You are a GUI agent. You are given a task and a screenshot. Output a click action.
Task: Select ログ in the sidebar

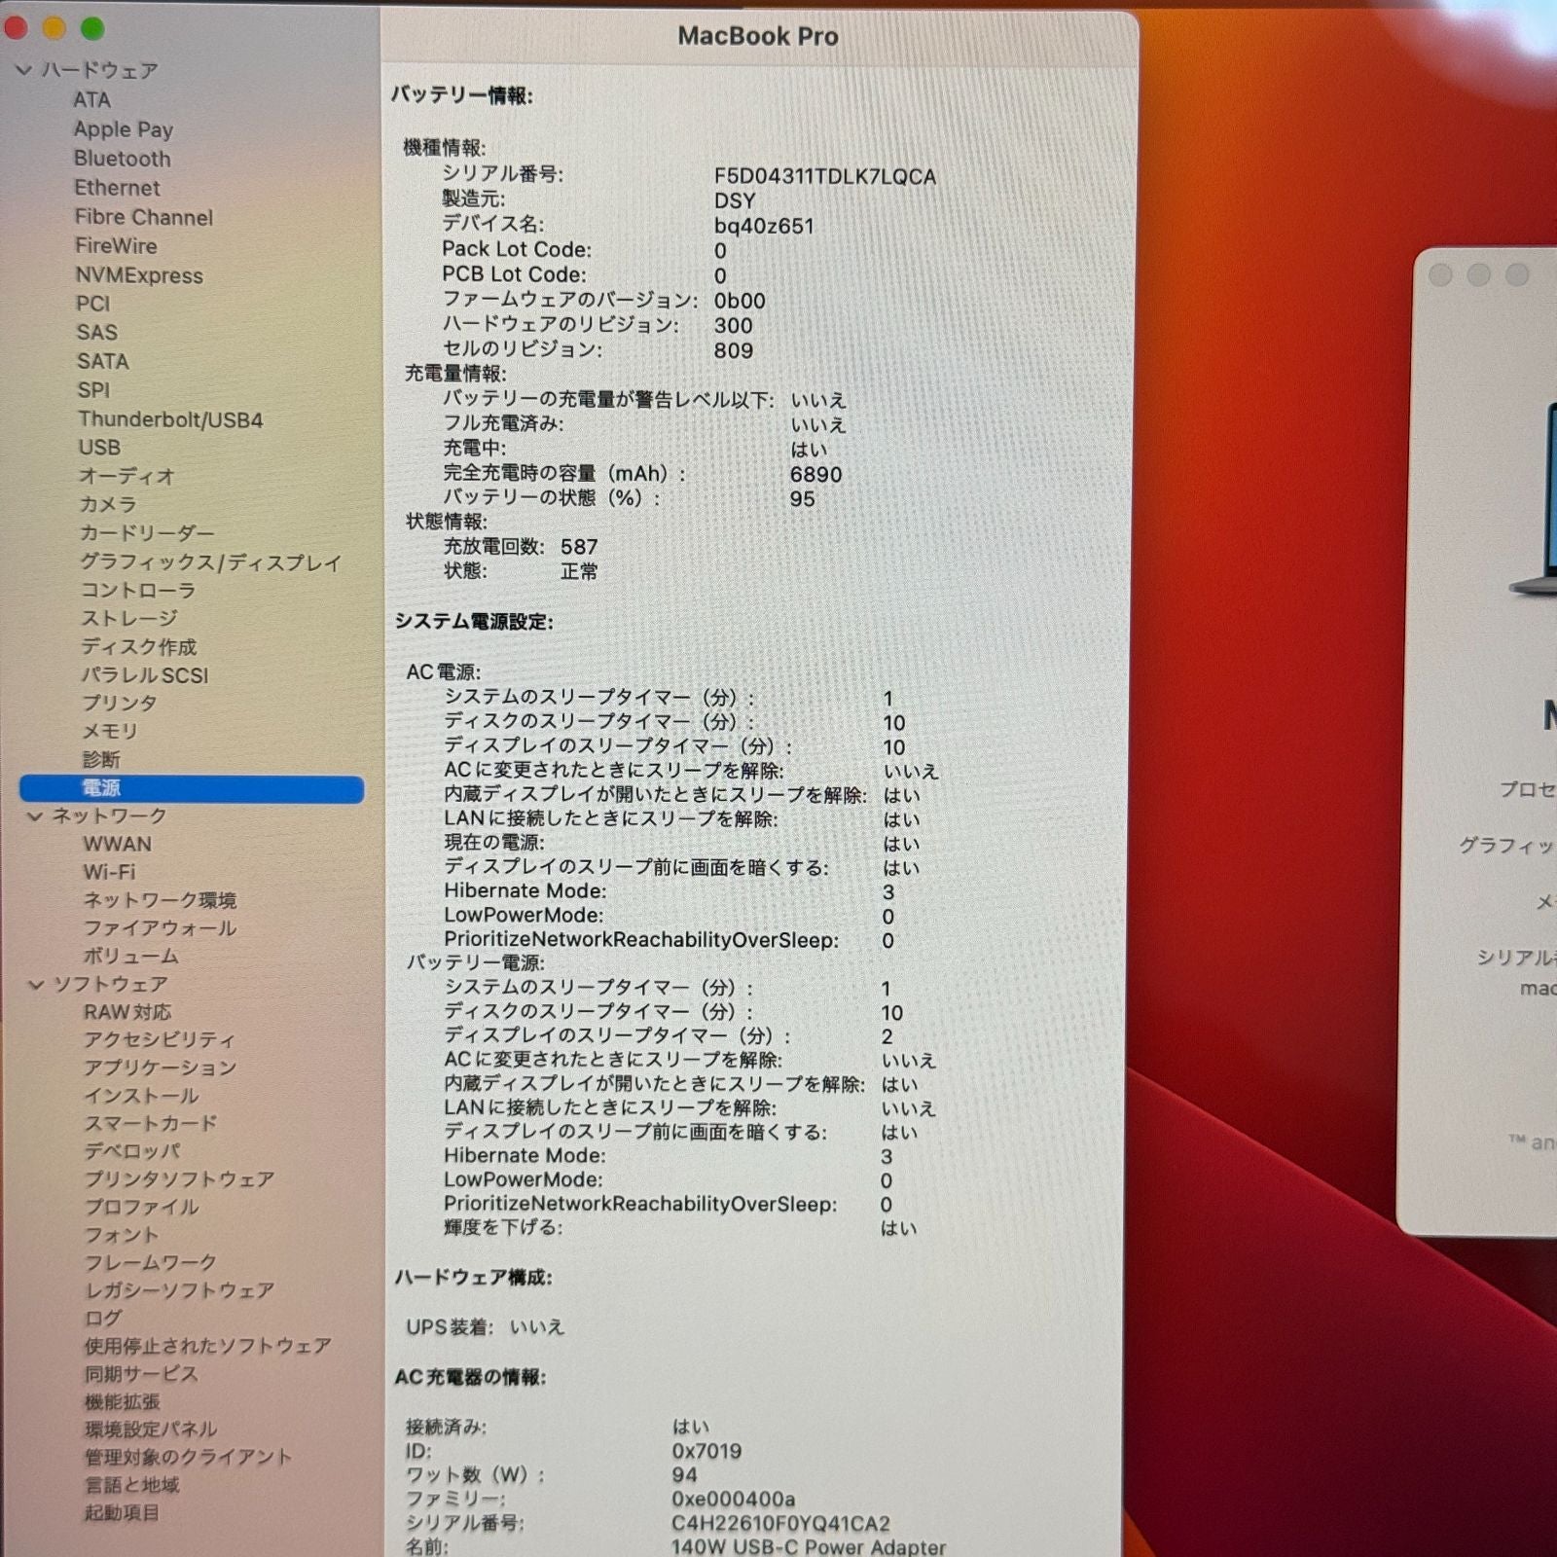click(x=103, y=1318)
